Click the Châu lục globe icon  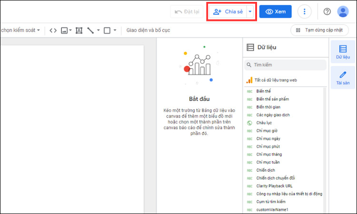[x=249, y=123]
